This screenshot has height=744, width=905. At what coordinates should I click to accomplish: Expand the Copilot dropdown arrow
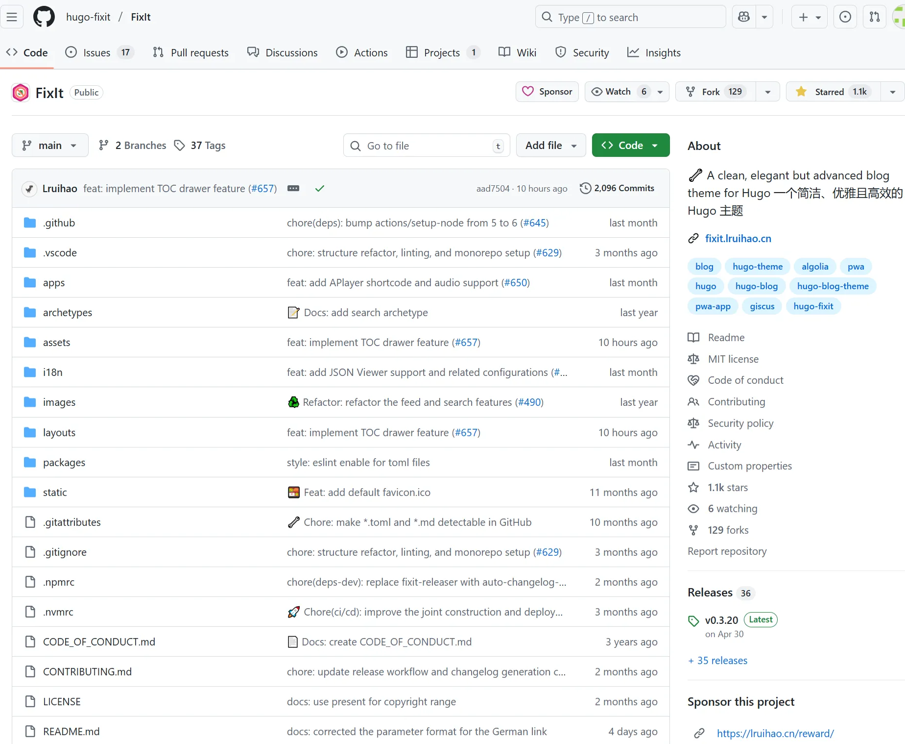[764, 17]
